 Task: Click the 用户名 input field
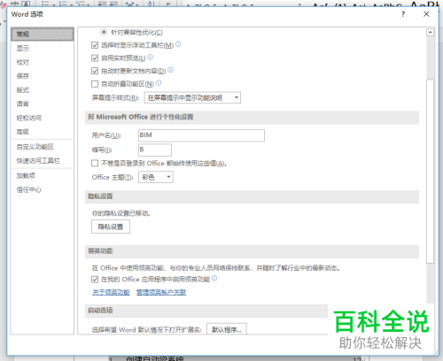click(201, 135)
